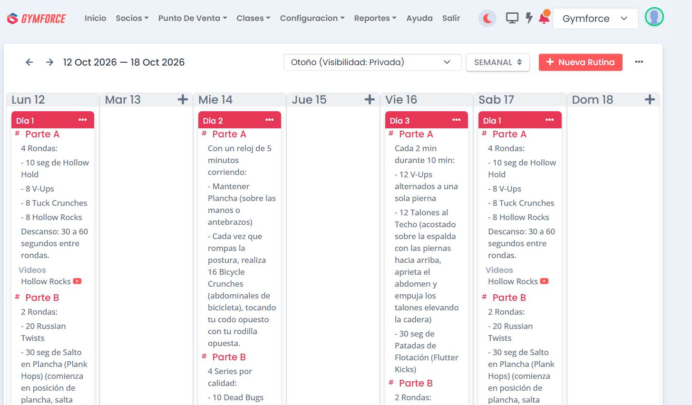Click the Nueva Rutina button
This screenshot has height=405, width=692.
(x=581, y=62)
